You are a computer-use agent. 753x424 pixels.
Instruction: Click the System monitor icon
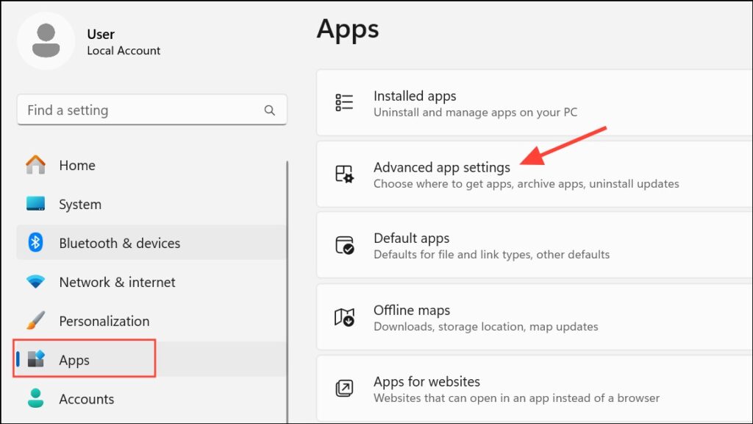[35, 204]
